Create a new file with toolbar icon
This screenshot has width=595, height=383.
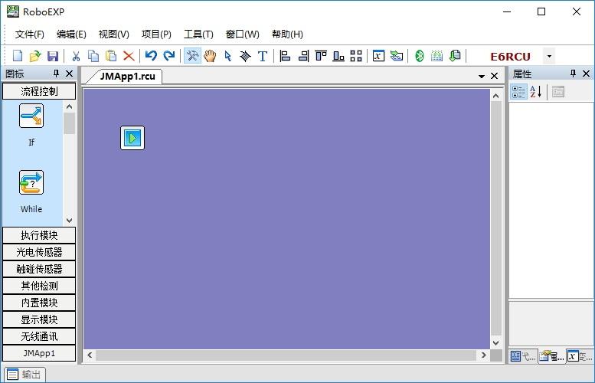pos(18,56)
